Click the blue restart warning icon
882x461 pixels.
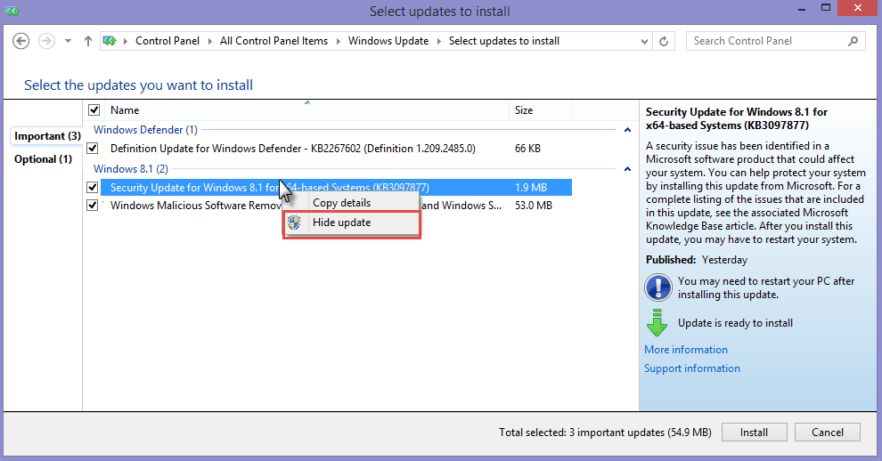(x=658, y=287)
